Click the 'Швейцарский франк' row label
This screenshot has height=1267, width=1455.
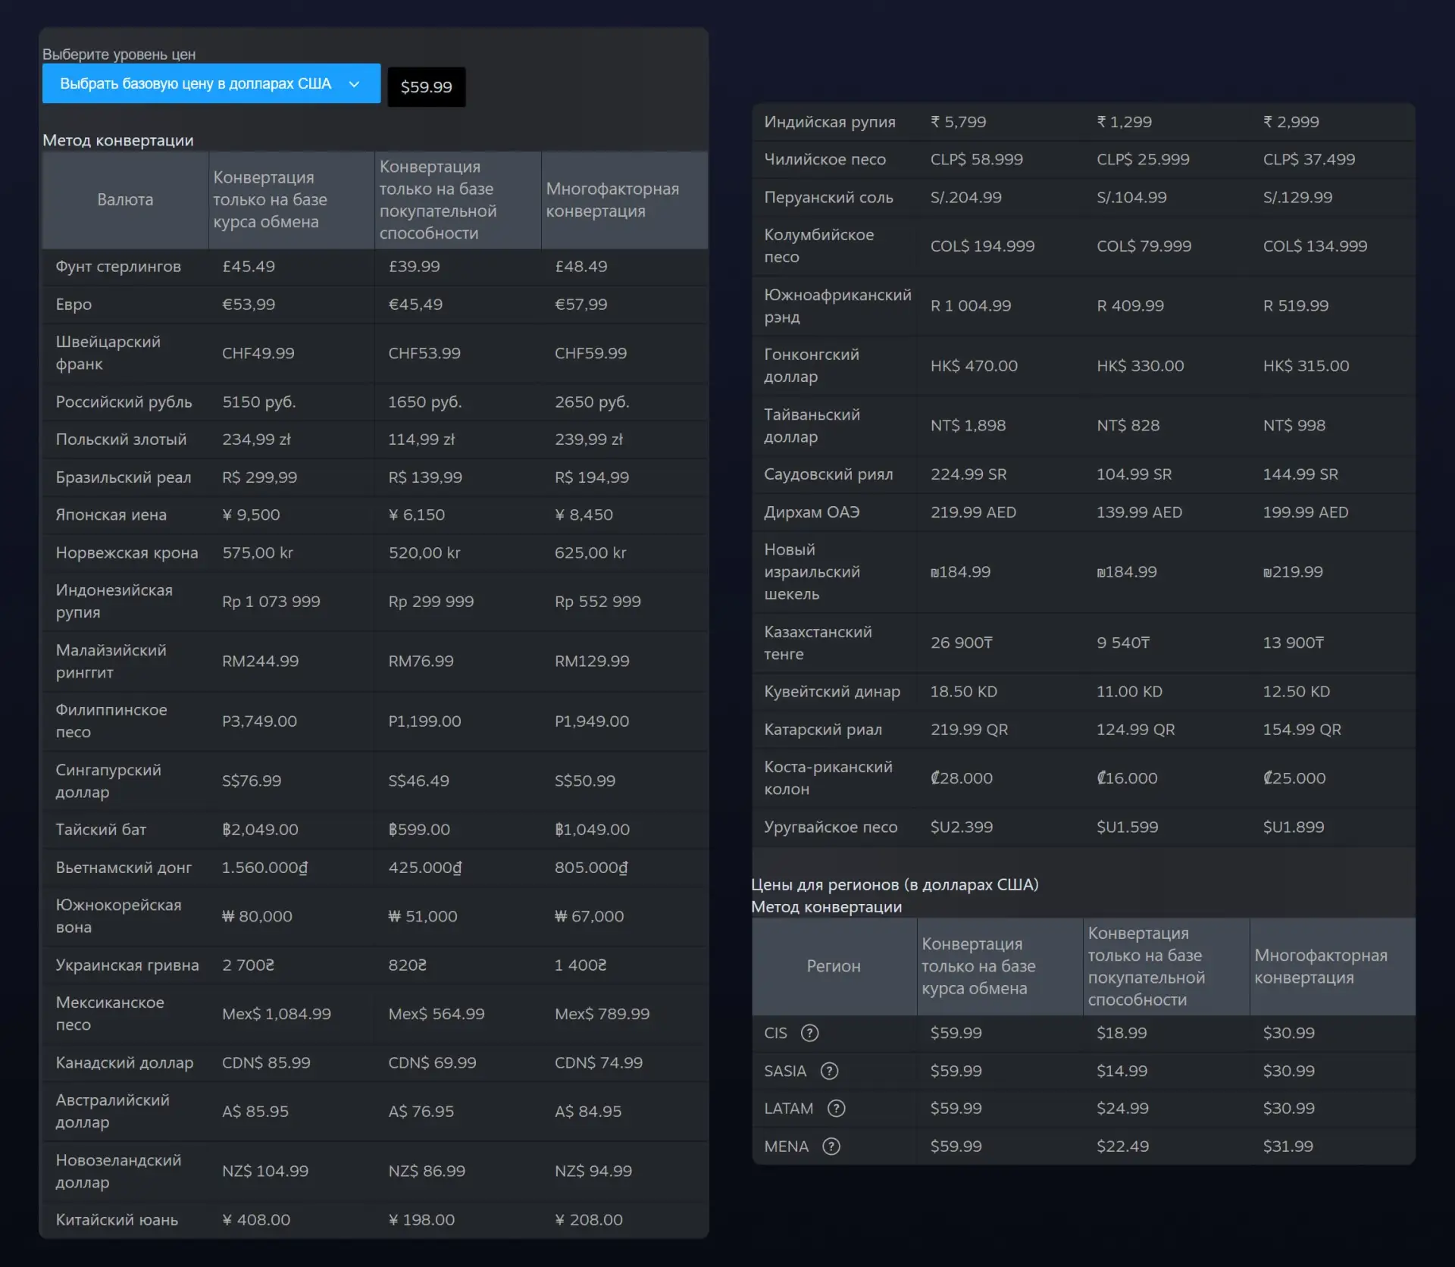point(108,353)
